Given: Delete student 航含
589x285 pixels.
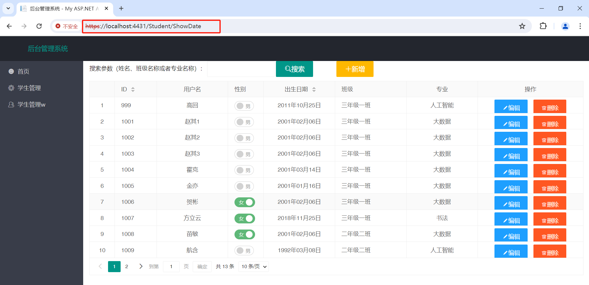Looking at the screenshot, I should (x=550, y=251).
